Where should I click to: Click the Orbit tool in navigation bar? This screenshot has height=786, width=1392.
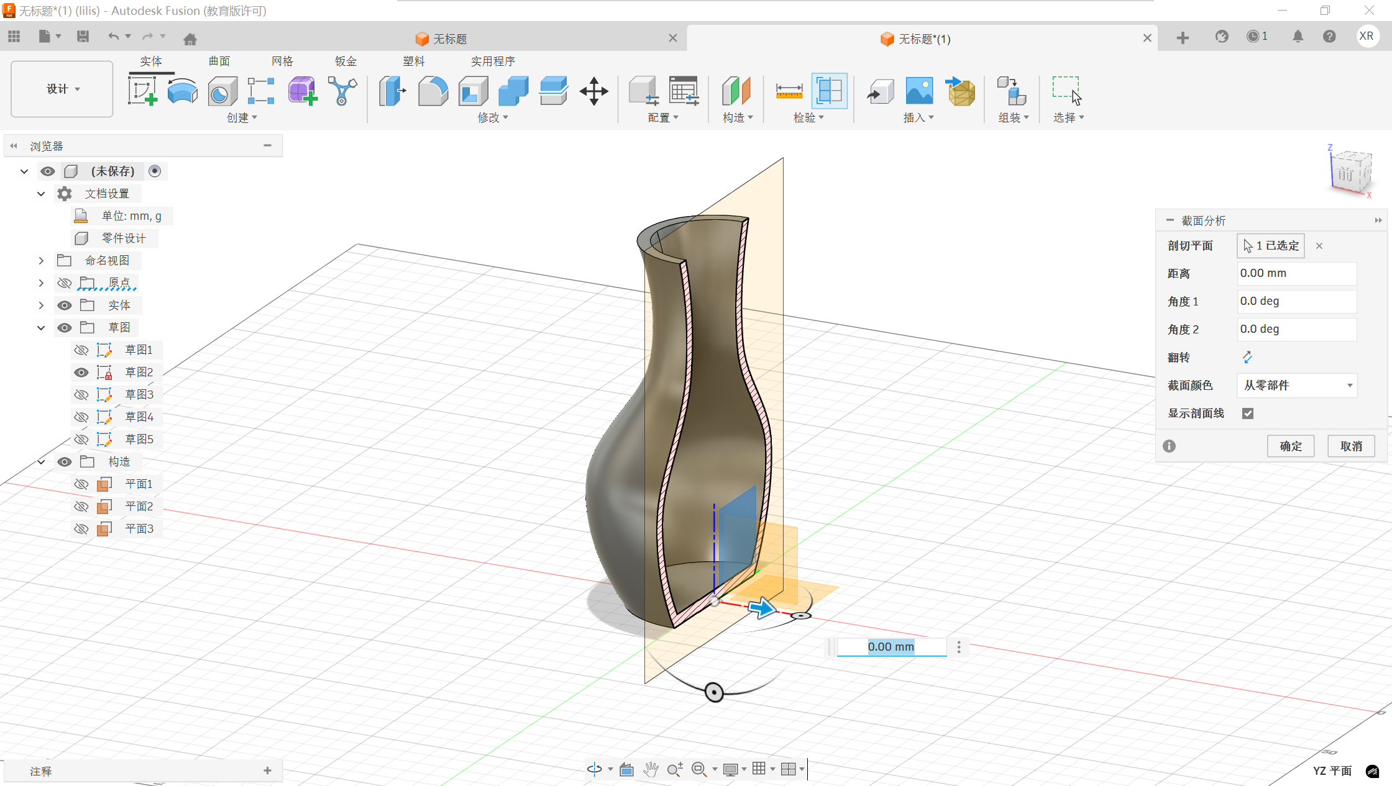(x=595, y=769)
